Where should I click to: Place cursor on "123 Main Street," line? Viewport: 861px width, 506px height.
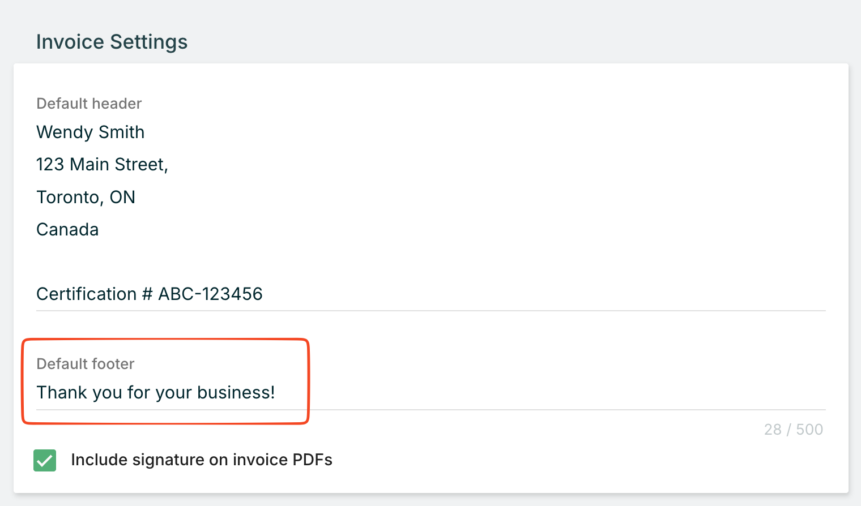(102, 165)
